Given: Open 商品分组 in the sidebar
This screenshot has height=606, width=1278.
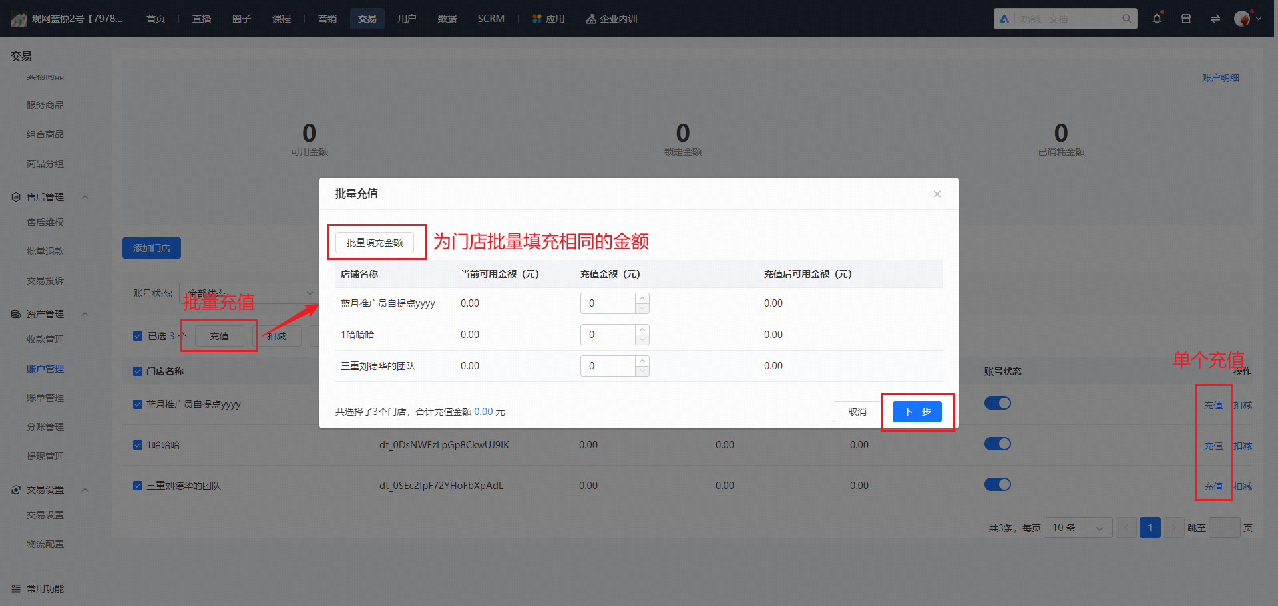Looking at the screenshot, I should 45,164.
